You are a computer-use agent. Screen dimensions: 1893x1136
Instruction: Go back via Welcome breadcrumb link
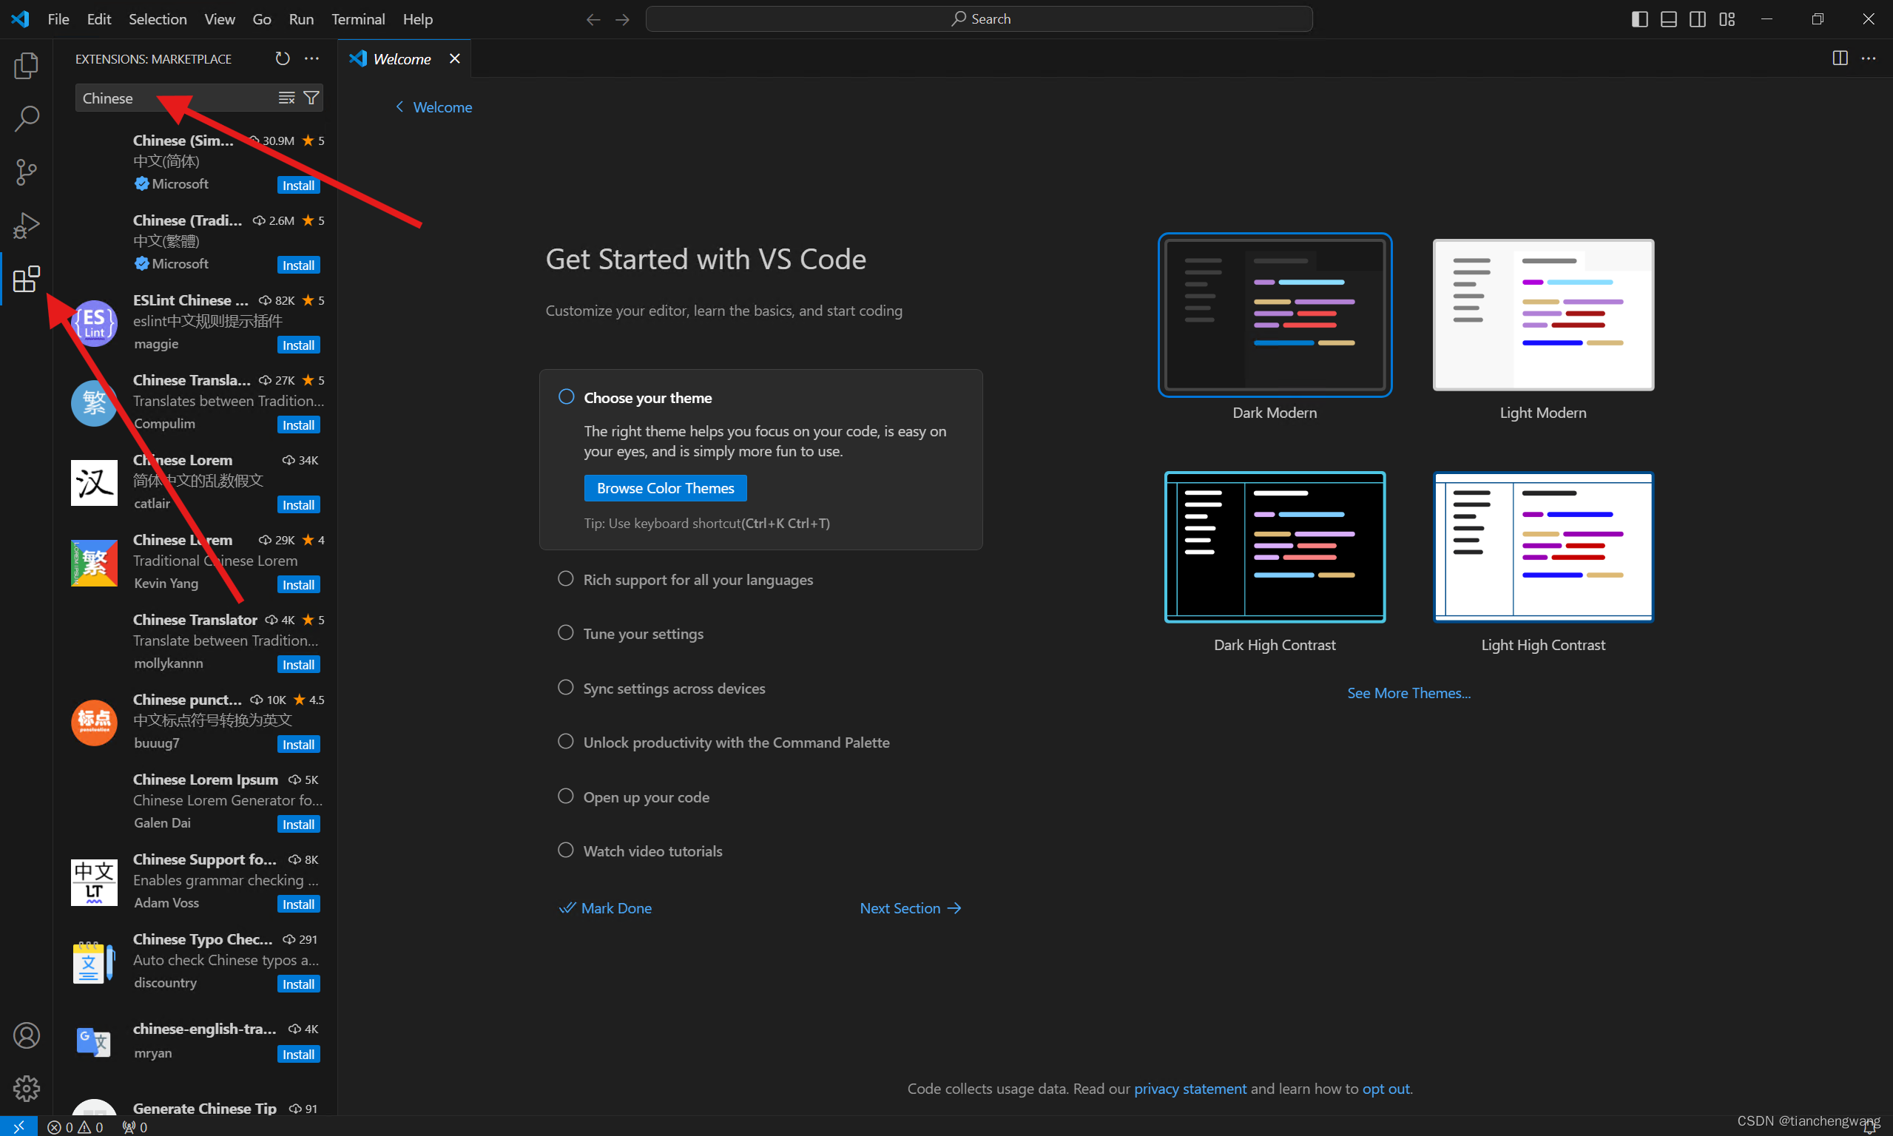433,107
